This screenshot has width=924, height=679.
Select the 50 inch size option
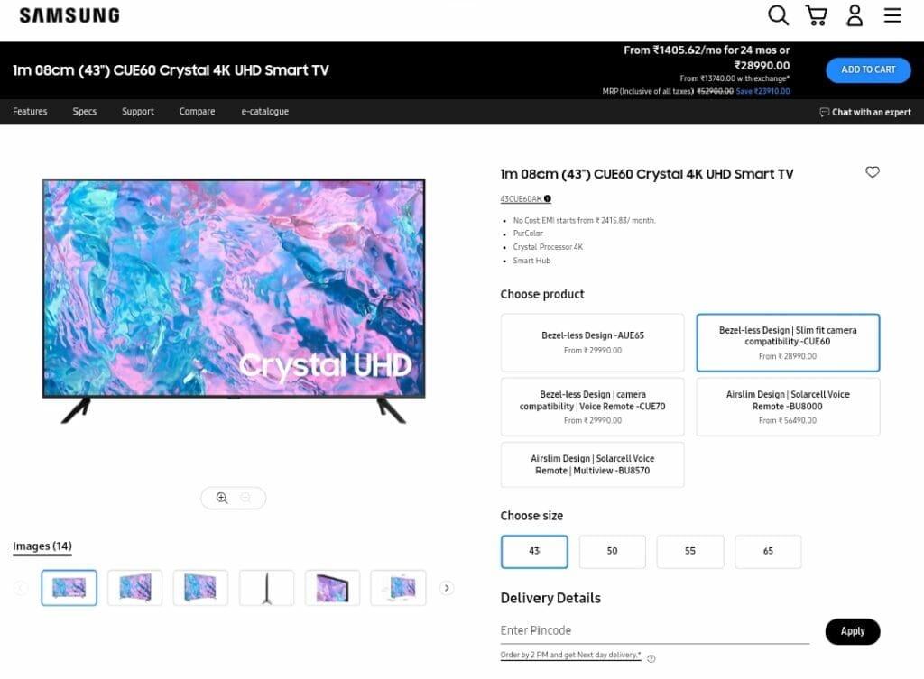coord(613,551)
